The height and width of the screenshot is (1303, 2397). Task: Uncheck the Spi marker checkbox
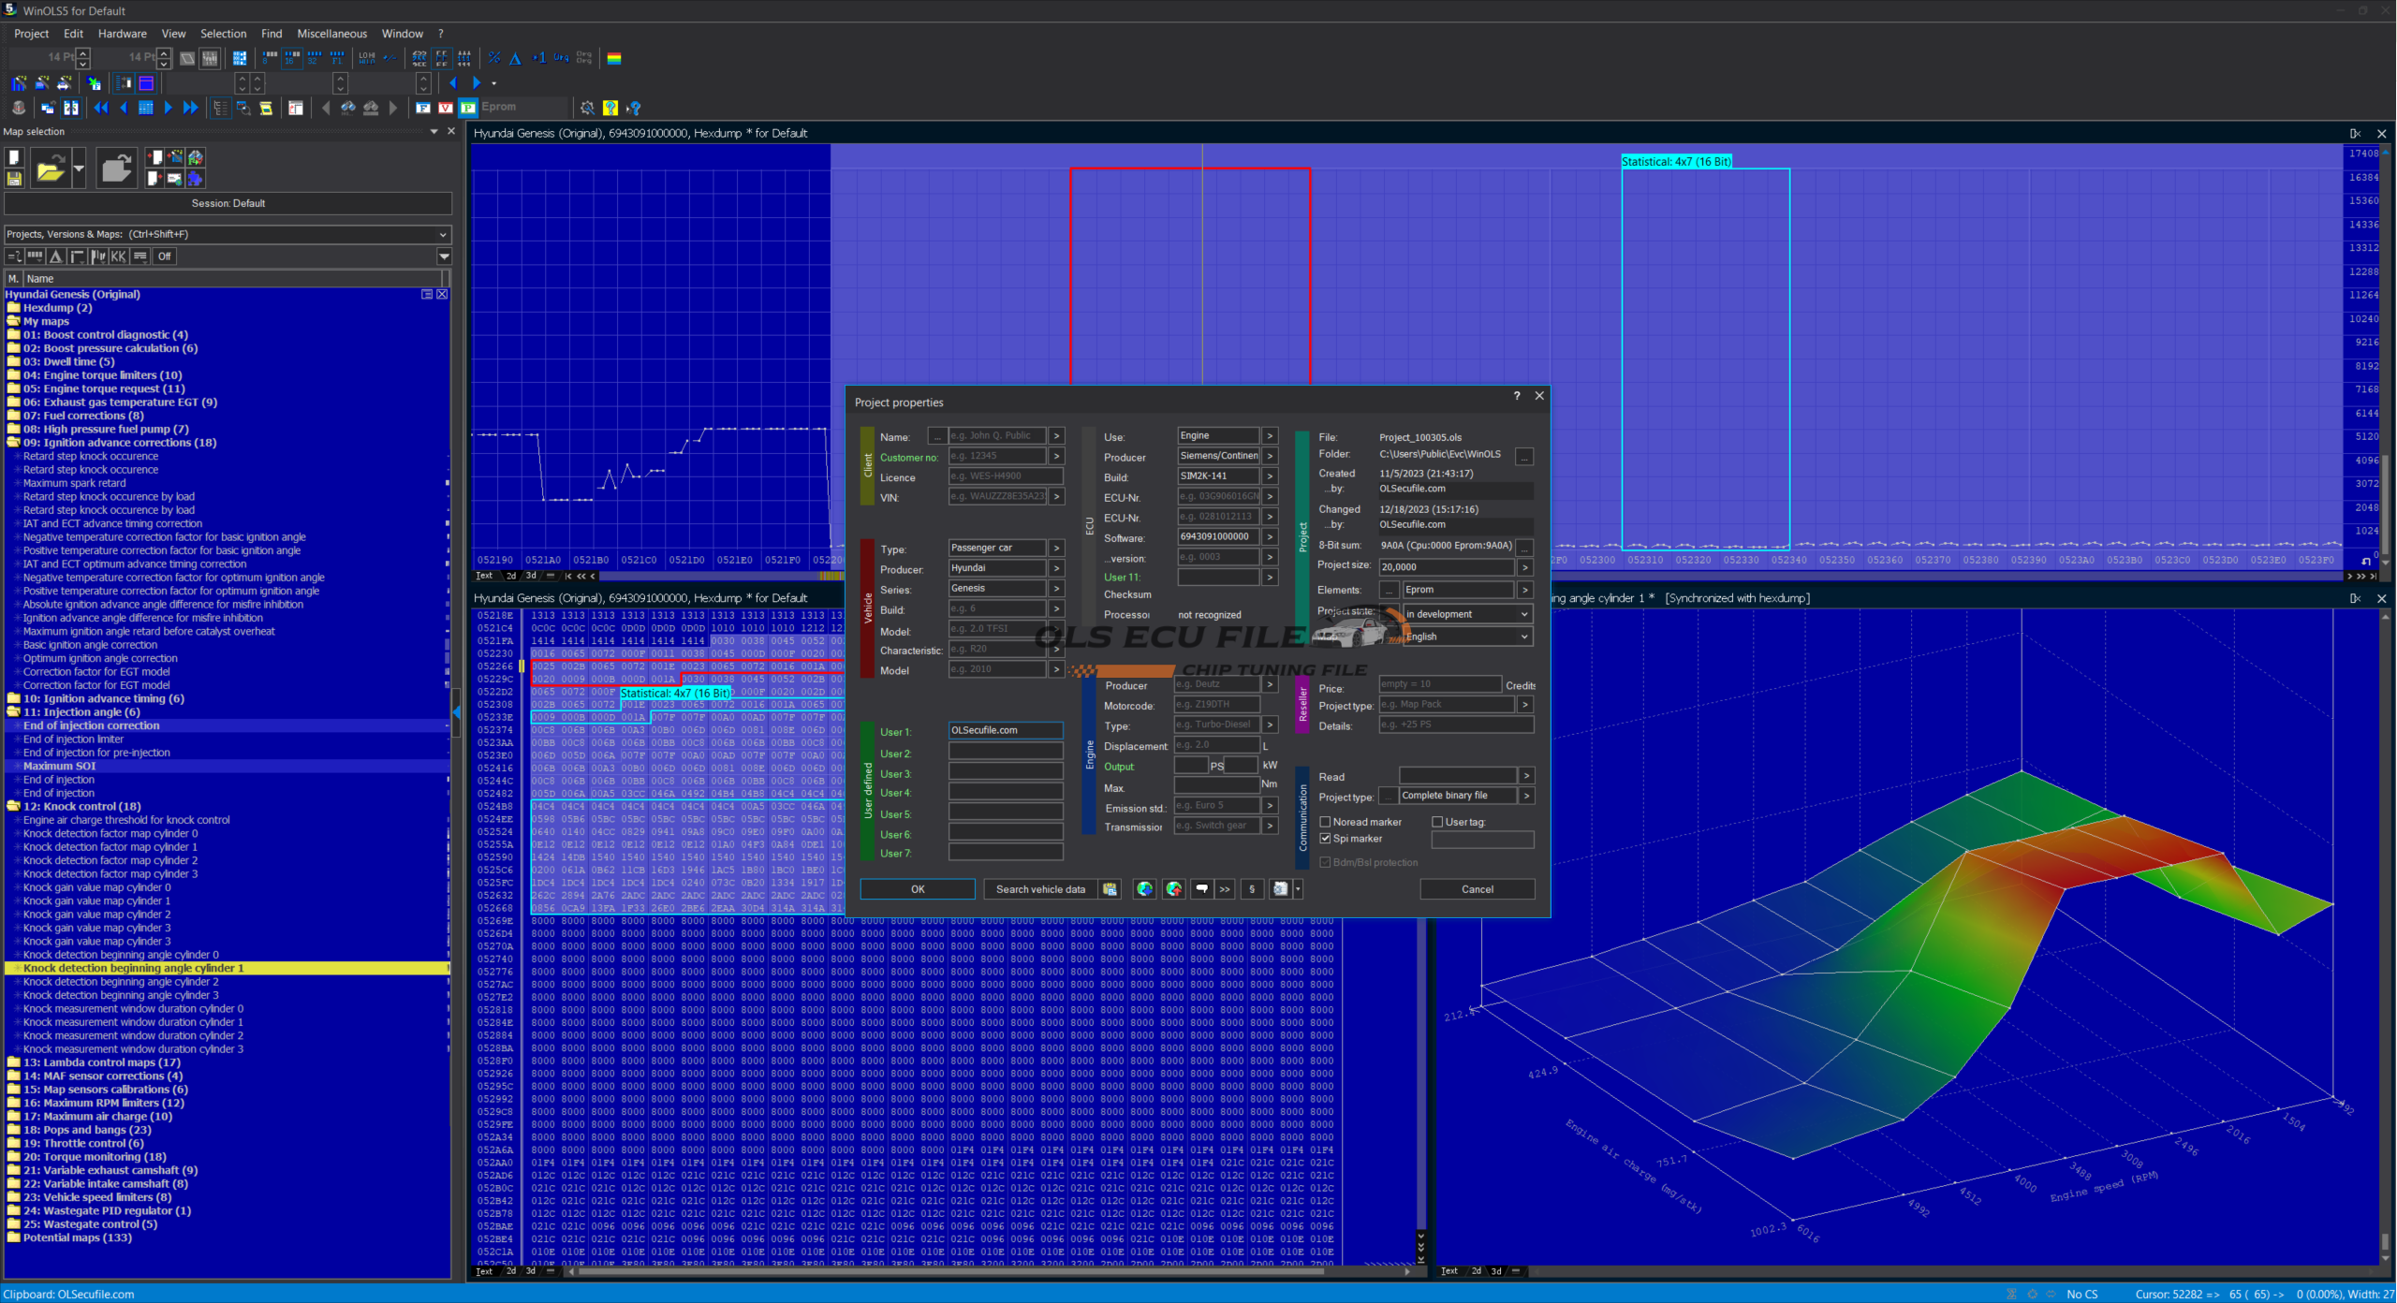tap(1325, 839)
